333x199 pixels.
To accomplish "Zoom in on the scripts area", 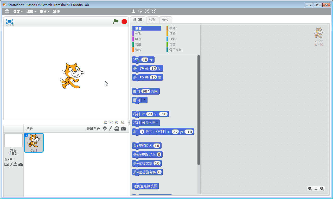I will tap(322, 189).
